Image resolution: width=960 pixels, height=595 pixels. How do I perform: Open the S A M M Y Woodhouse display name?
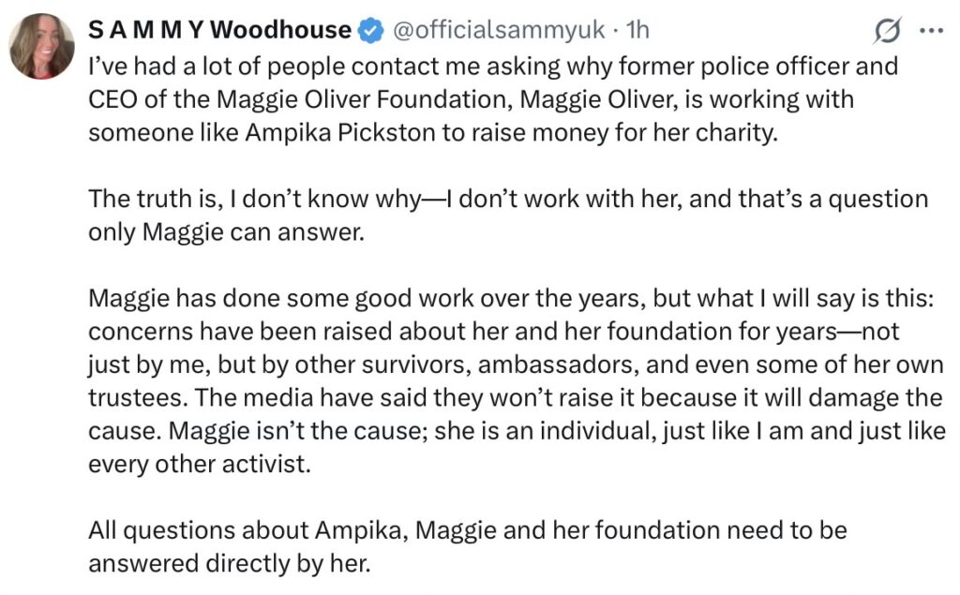pyautogui.click(x=219, y=31)
